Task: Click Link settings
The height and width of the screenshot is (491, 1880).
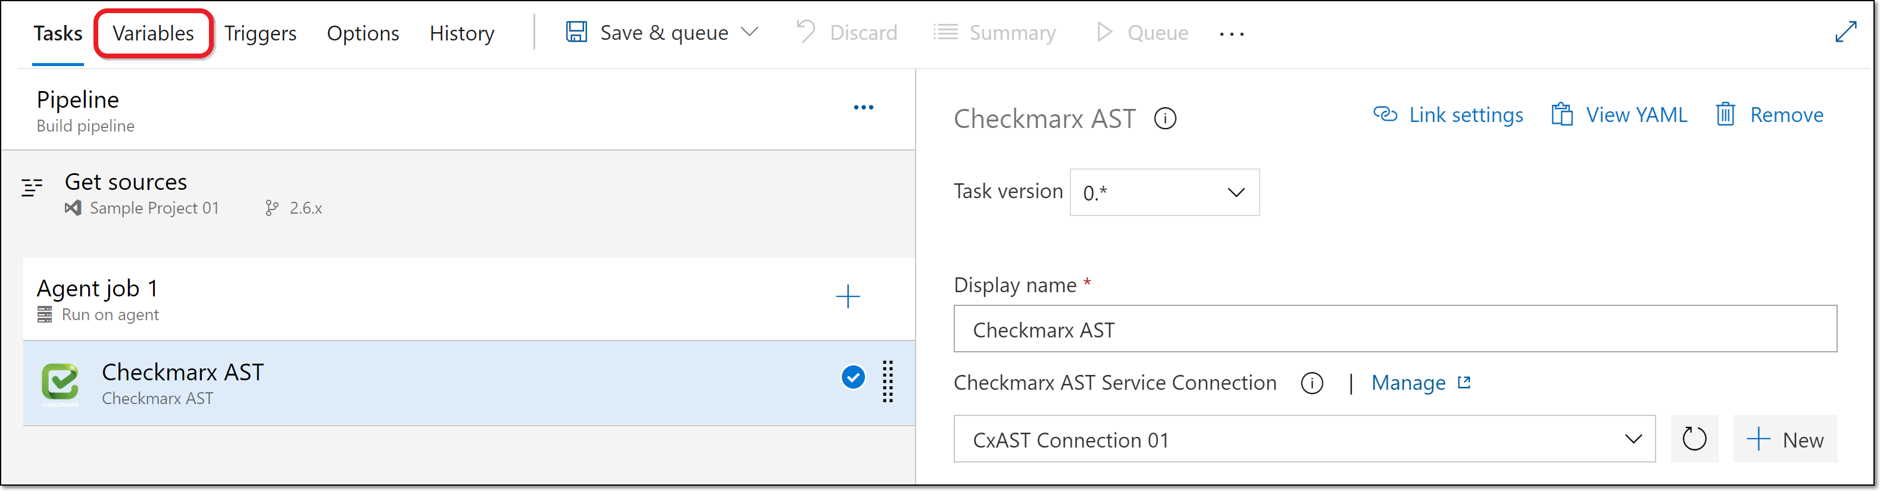Action: click(x=1448, y=115)
